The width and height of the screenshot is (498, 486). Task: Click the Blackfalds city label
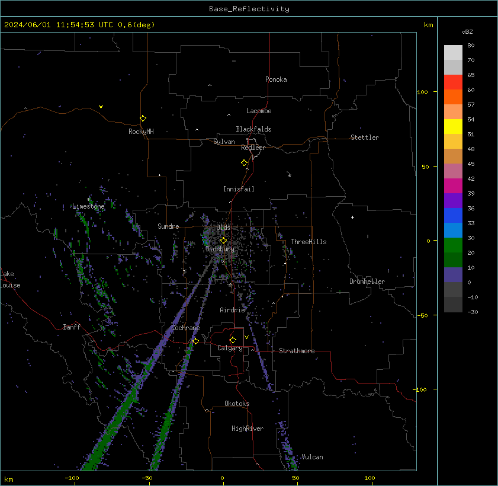(x=253, y=129)
